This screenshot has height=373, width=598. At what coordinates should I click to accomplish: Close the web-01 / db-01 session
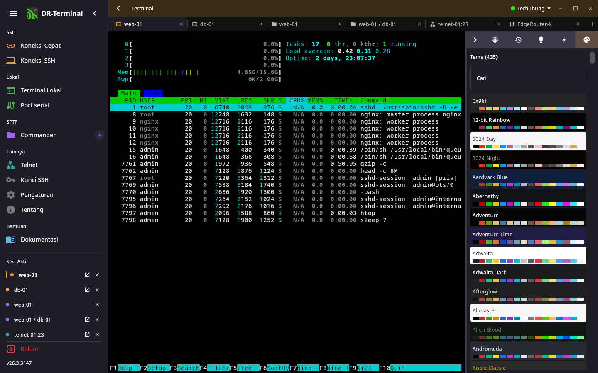click(97, 320)
